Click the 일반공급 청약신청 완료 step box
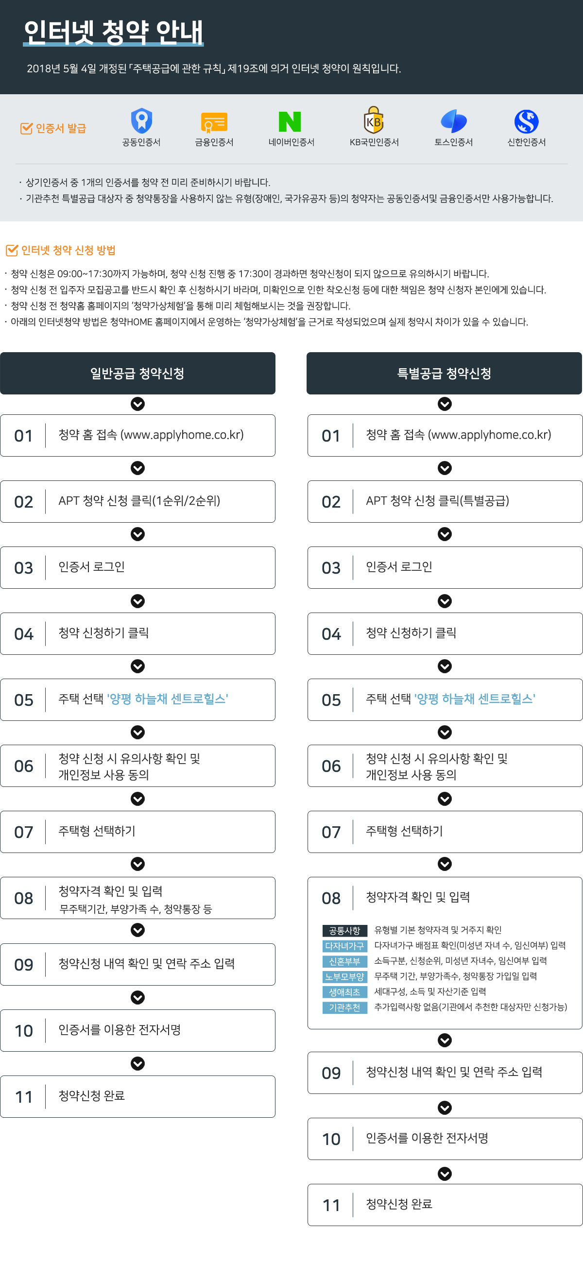Screen dimensions: 583x1263 pos(138,1097)
